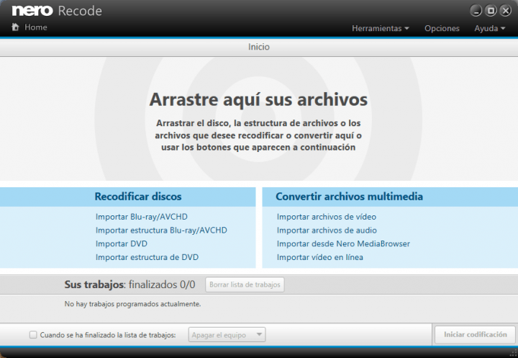Click No hay trabajos programados actualmente text
The width and height of the screenshot is (518, 358).
pyautogui.click(x=132, y=304)
